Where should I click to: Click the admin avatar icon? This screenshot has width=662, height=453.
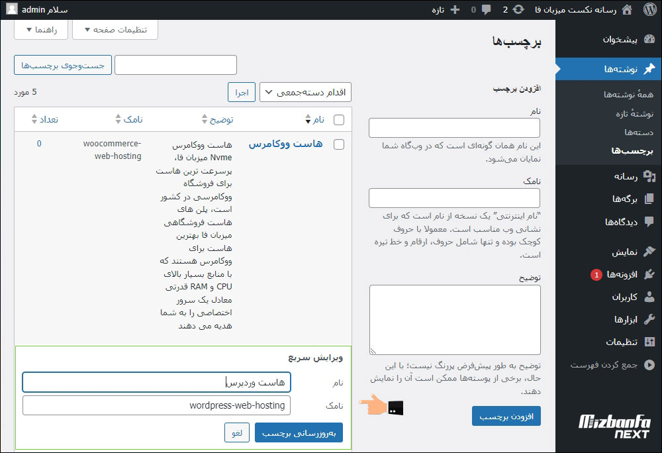coord(12,9)
